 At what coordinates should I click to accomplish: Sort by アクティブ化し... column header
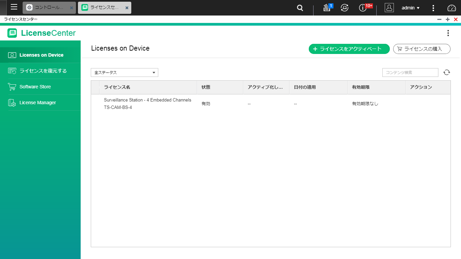[x=266, y=87]
